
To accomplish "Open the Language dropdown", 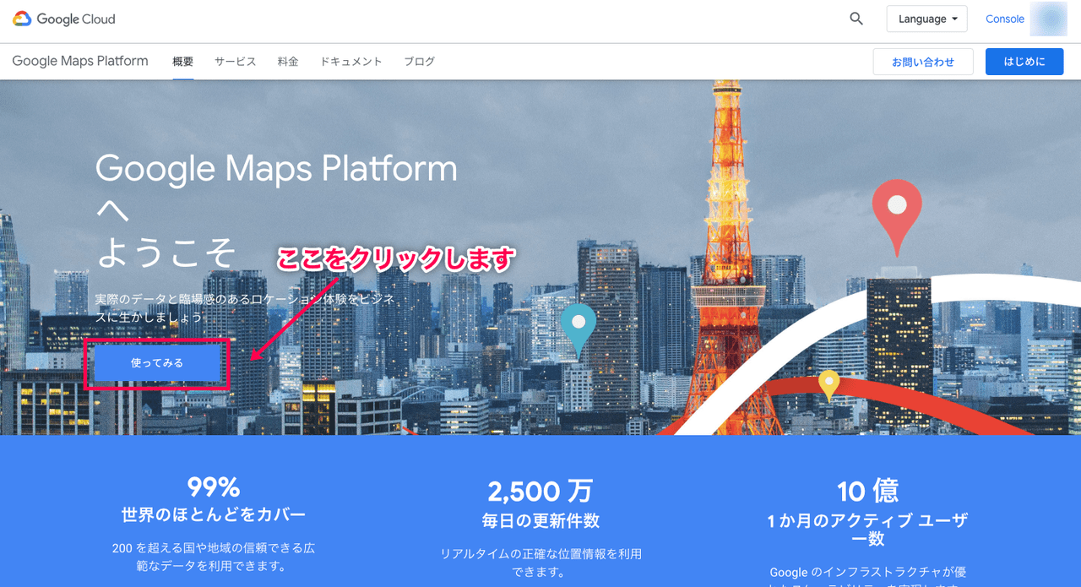I will (926, 19).
